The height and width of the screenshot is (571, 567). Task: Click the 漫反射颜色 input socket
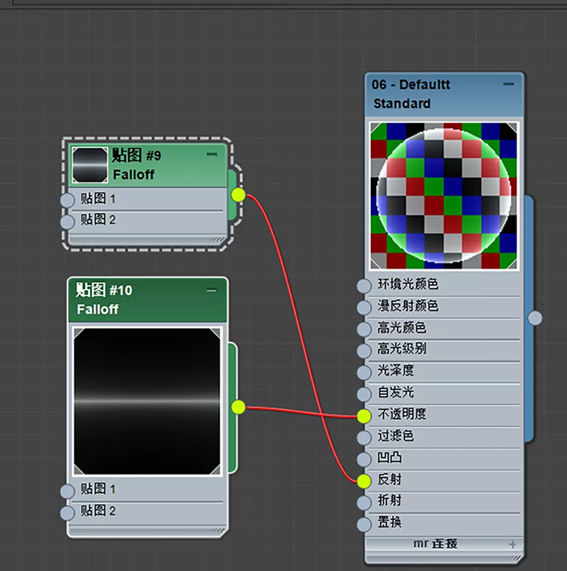coord(364,307)
